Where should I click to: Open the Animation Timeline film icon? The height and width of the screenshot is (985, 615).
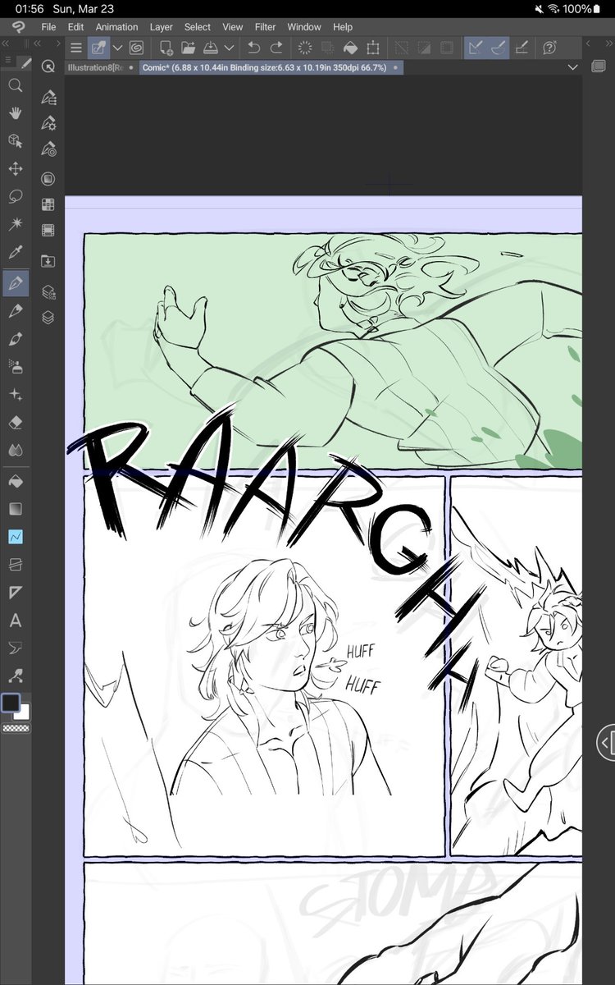48,231
